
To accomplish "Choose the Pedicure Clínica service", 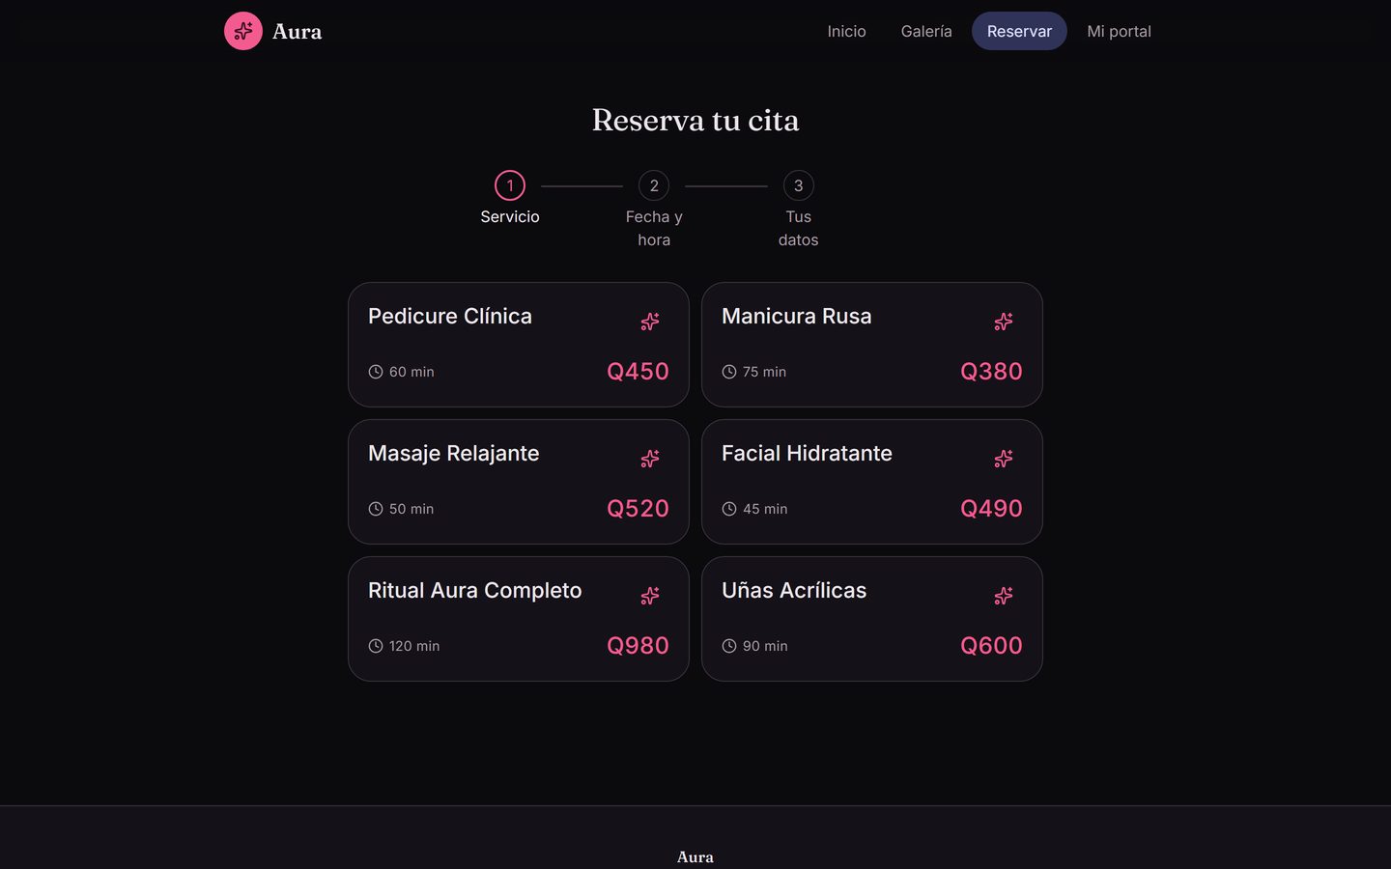I will [519, 345].
